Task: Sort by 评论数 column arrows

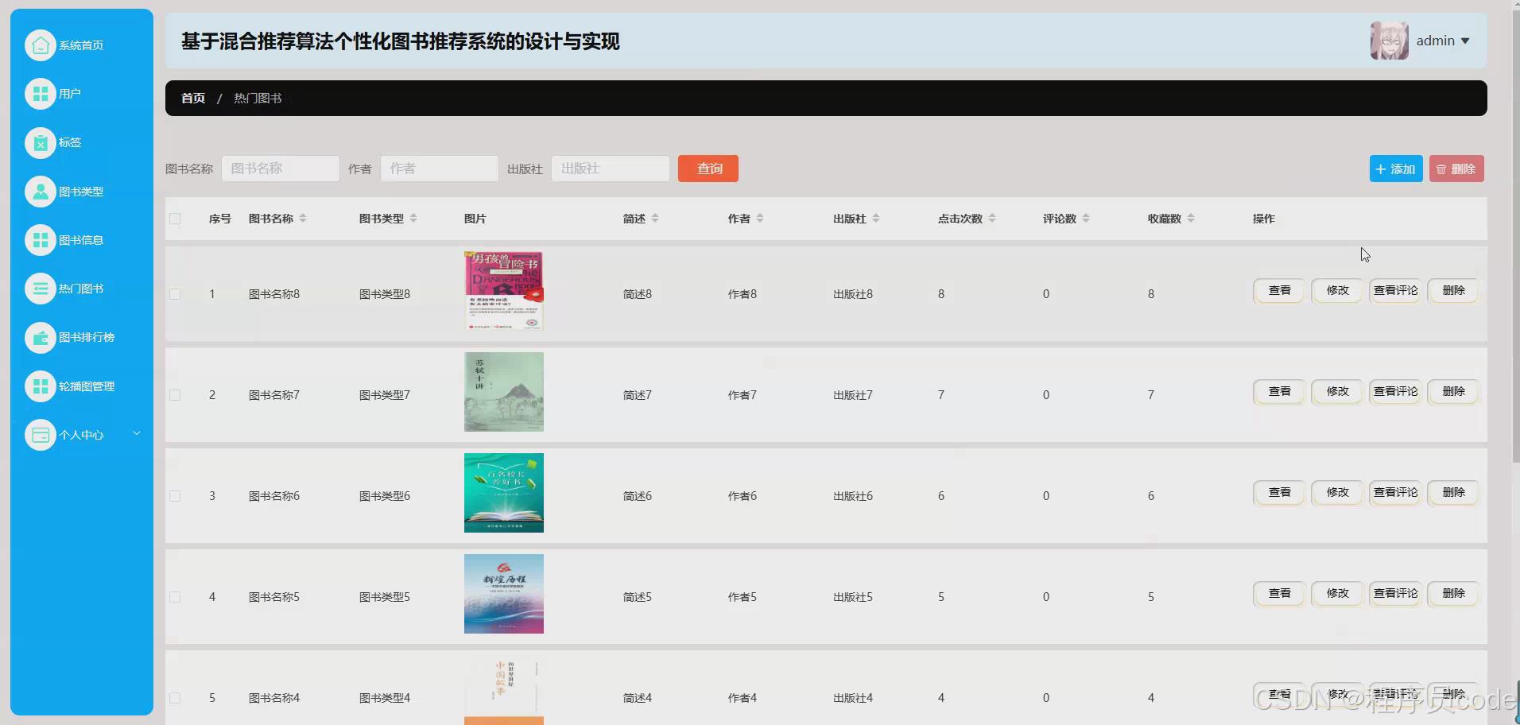Action: click(x=1086, y=219)
